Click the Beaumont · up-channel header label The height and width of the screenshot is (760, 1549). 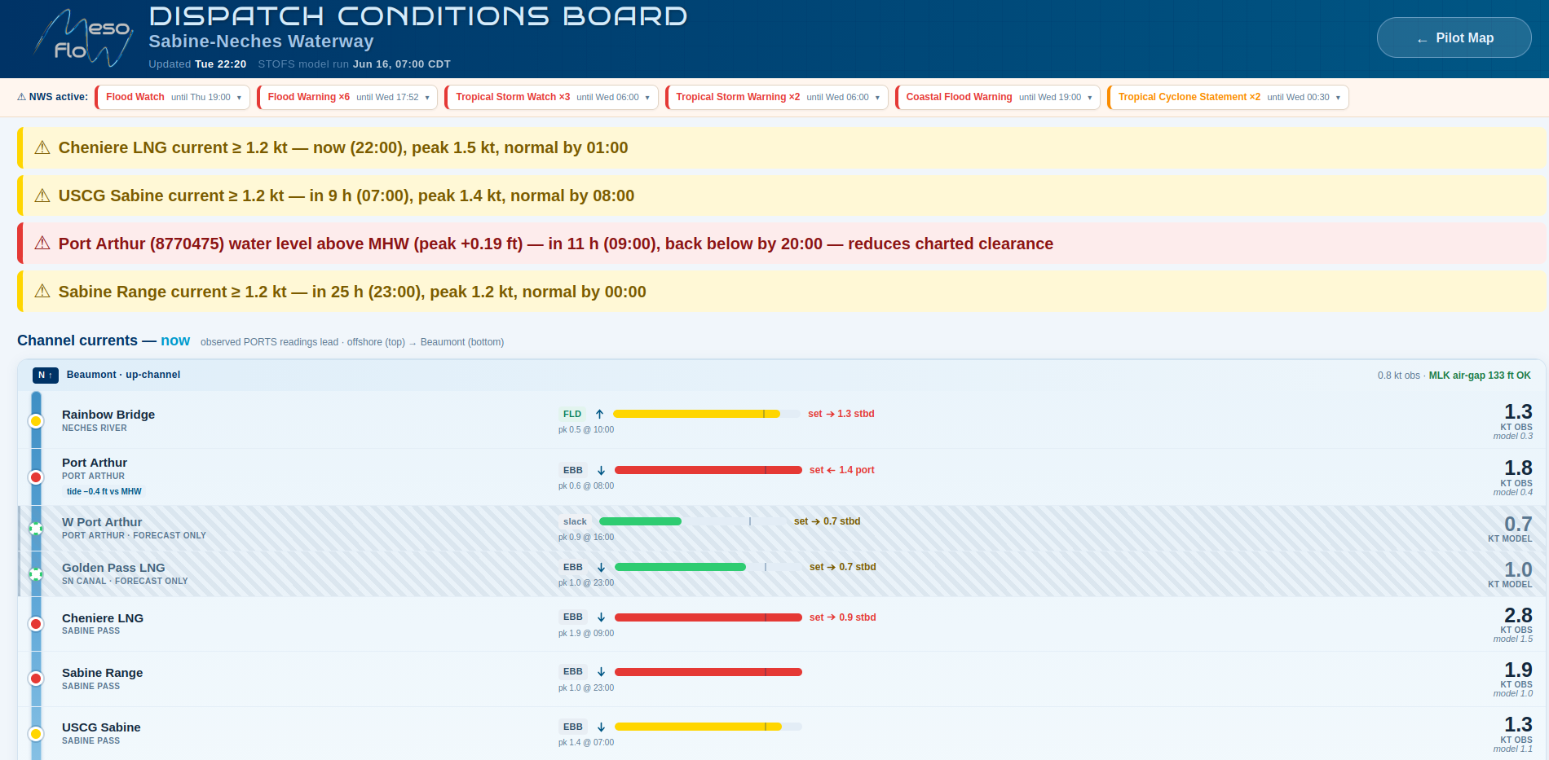coord(123,375)
